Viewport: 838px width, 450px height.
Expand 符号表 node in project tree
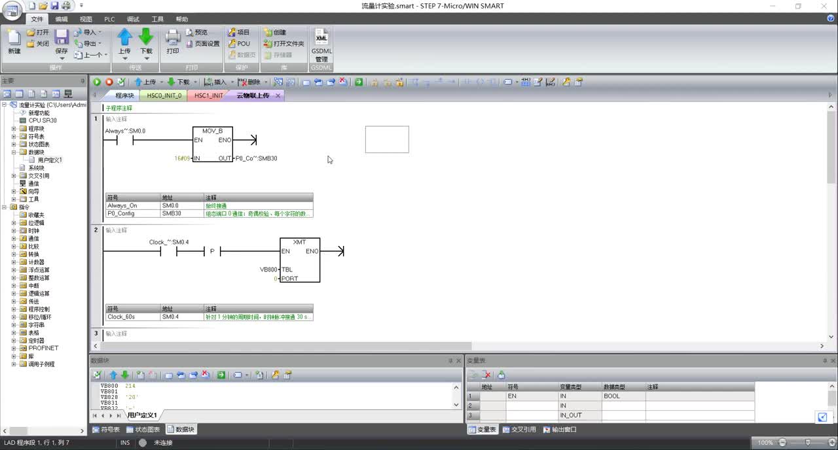click(14, 137)
